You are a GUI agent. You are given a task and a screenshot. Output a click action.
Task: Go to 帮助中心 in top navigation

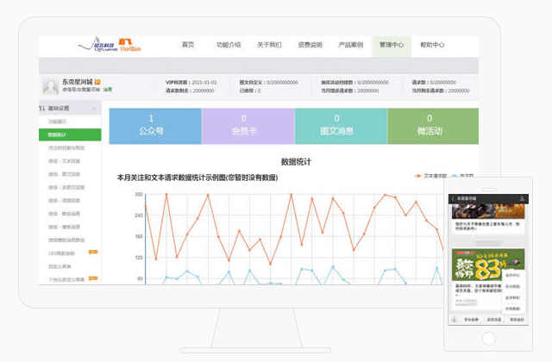tap(432, 45)
